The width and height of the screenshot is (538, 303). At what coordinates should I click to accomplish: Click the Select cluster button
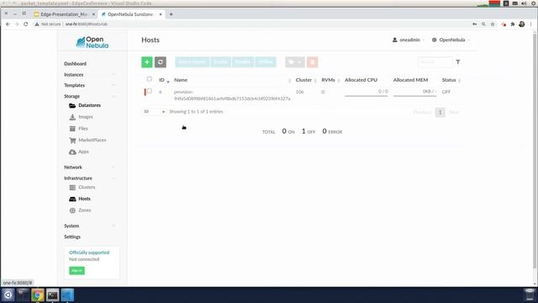coord(193,62)
